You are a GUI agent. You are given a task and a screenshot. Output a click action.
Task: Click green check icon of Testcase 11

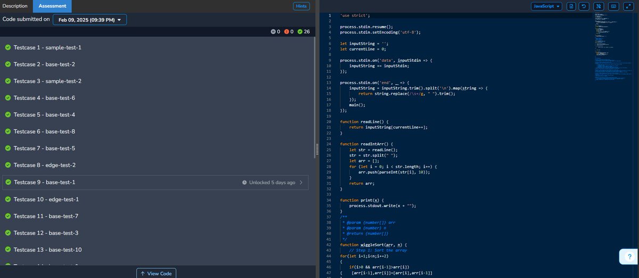coord(8,216)
